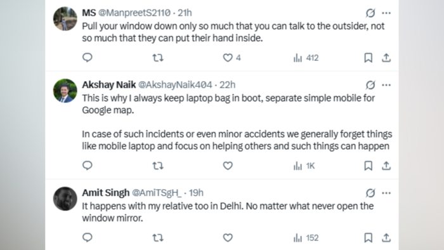Open more options on MS tweet
The image size is (444, 250).
tap(386, 13)
